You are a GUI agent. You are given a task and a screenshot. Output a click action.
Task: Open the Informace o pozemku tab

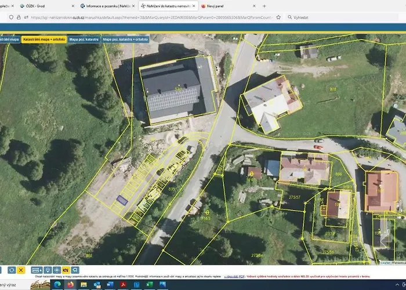[107, 6]
